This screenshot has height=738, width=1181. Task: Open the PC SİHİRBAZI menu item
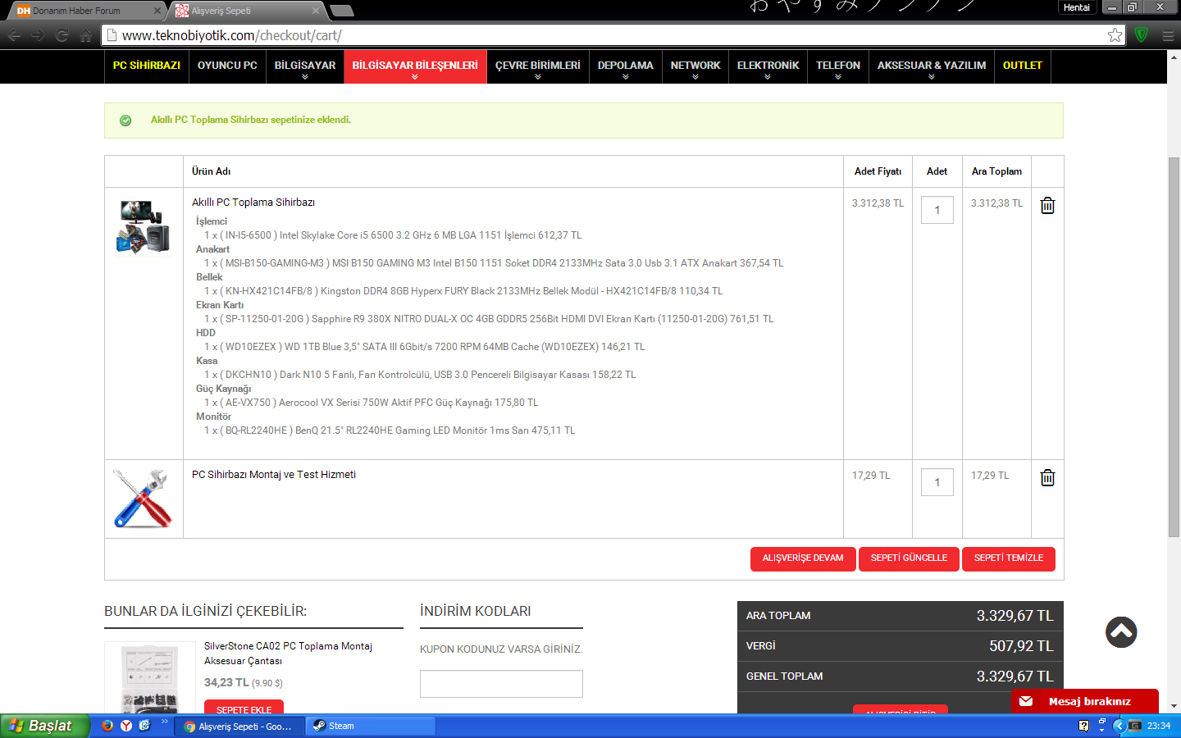[x=147, y=66]
